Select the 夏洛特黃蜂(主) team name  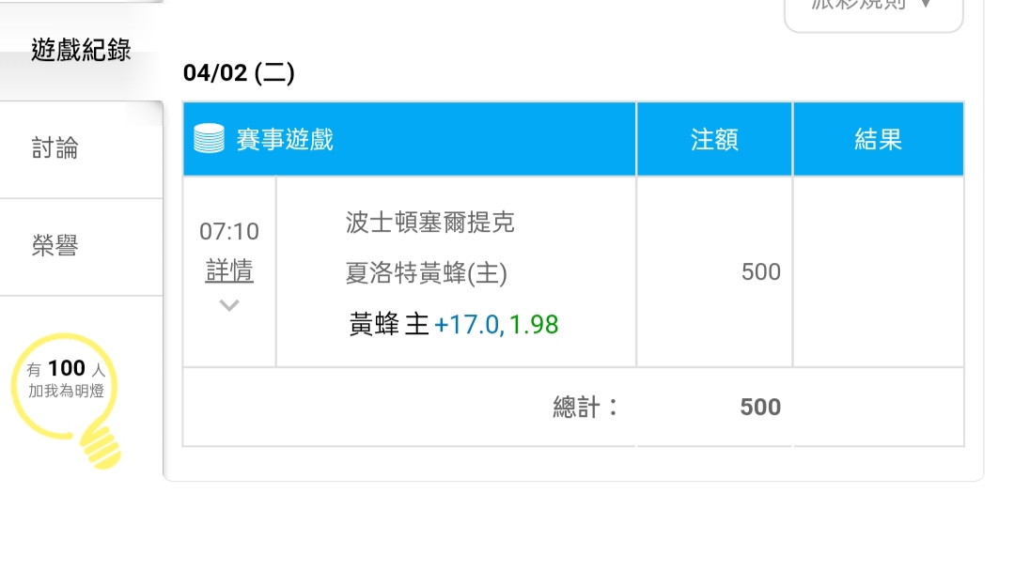[x=426, y=272]
